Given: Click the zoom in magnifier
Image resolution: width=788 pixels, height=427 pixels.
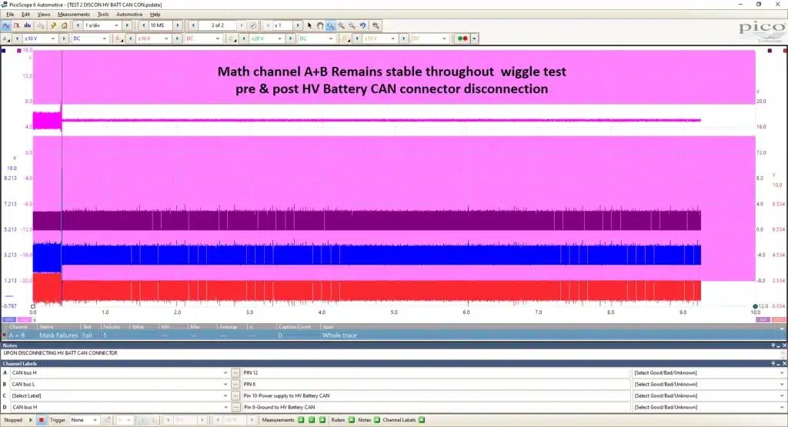Looking at the screenshot, I should [x=341, y=25].
